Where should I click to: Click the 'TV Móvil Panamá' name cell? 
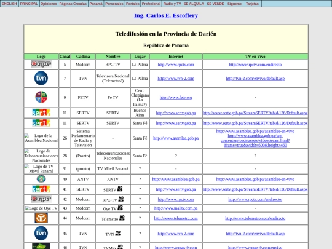pos(113,168)
